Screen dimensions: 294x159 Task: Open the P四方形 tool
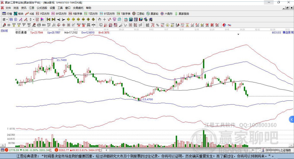click(42, 14)
